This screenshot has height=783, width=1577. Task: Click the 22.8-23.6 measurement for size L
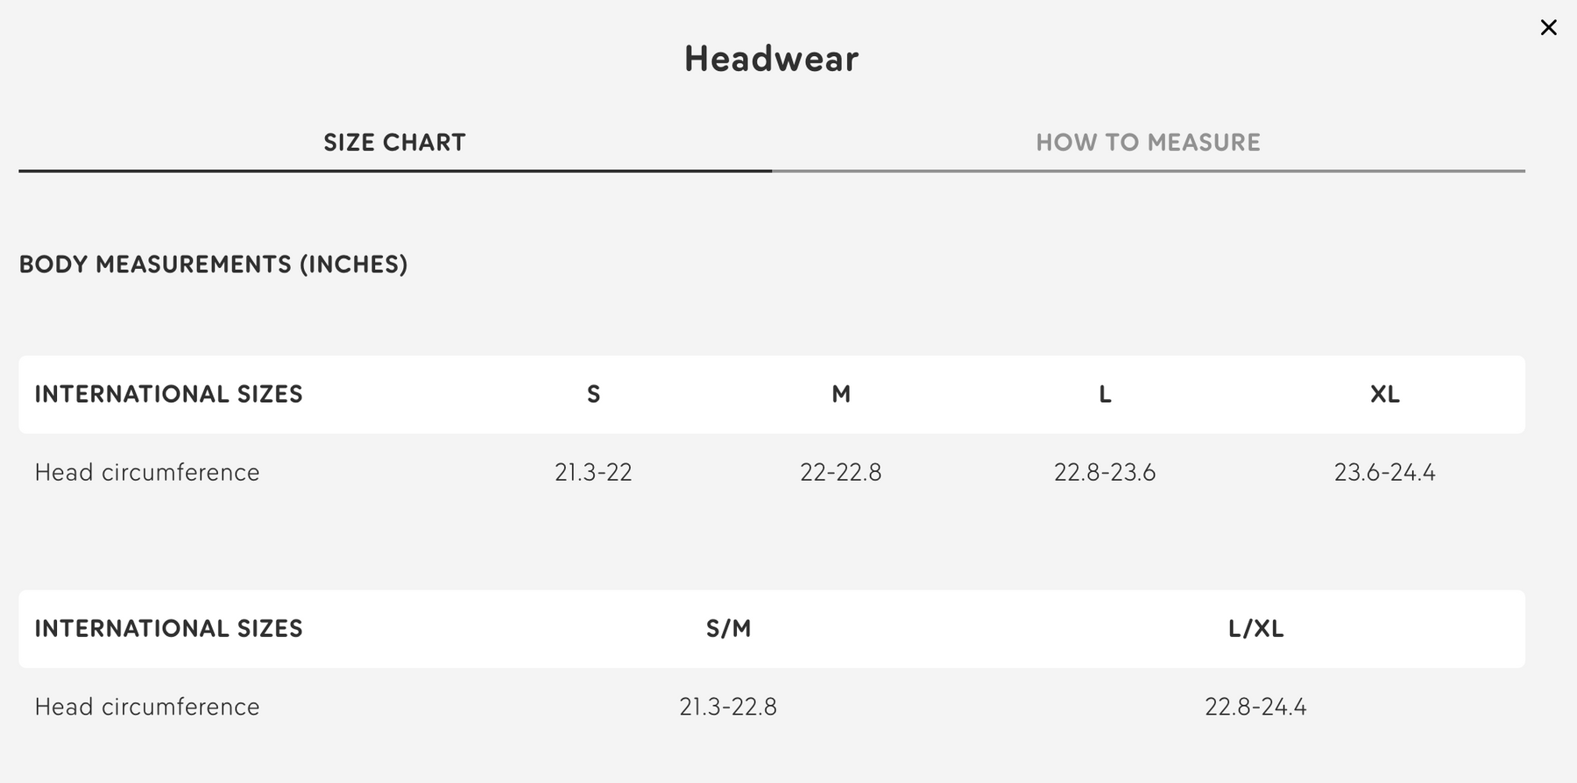pos(1105,473)
